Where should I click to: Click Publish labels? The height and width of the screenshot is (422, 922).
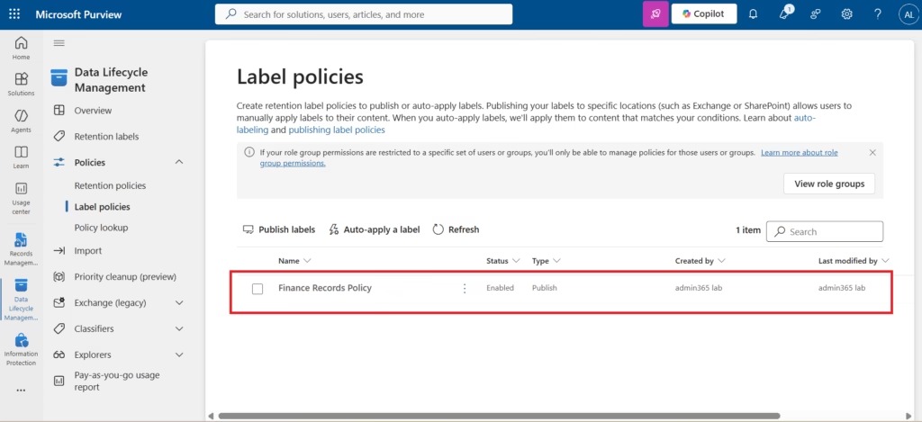click(279, 229)
